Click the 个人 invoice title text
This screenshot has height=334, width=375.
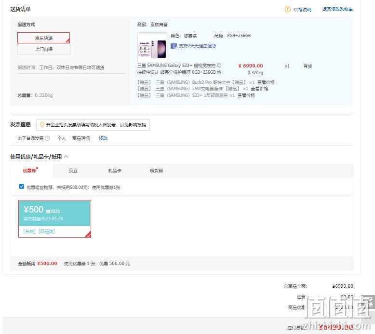62,138
